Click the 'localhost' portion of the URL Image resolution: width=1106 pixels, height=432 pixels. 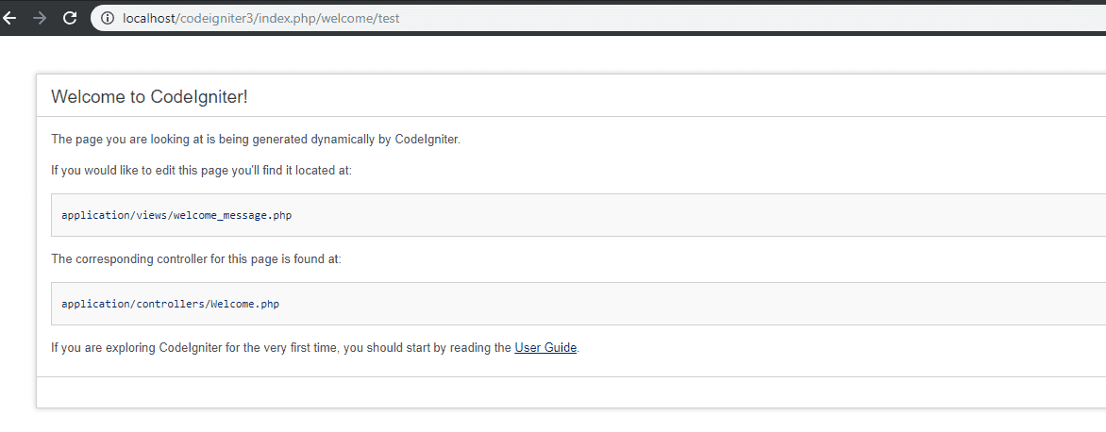(x=148, y=18)
